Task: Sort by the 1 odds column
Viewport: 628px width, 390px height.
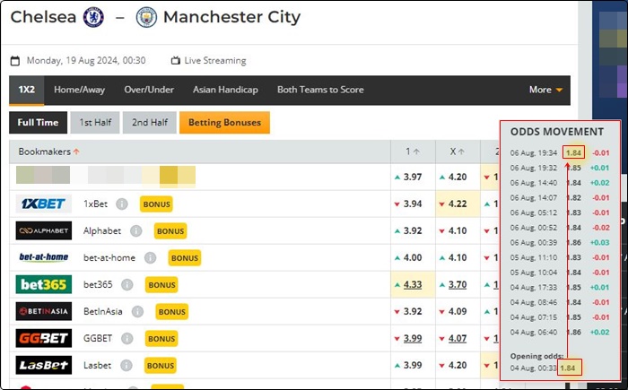Action: point(413,152)
